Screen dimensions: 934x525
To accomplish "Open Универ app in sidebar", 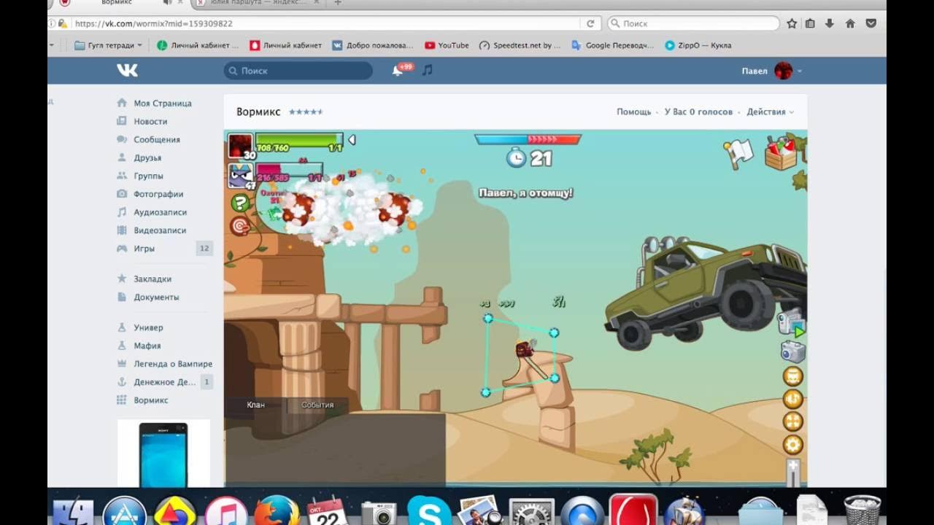I will (x=148, y=328).
